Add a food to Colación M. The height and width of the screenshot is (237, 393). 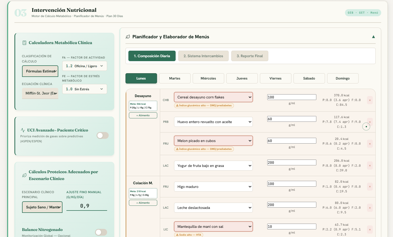(x=143, y=203)
